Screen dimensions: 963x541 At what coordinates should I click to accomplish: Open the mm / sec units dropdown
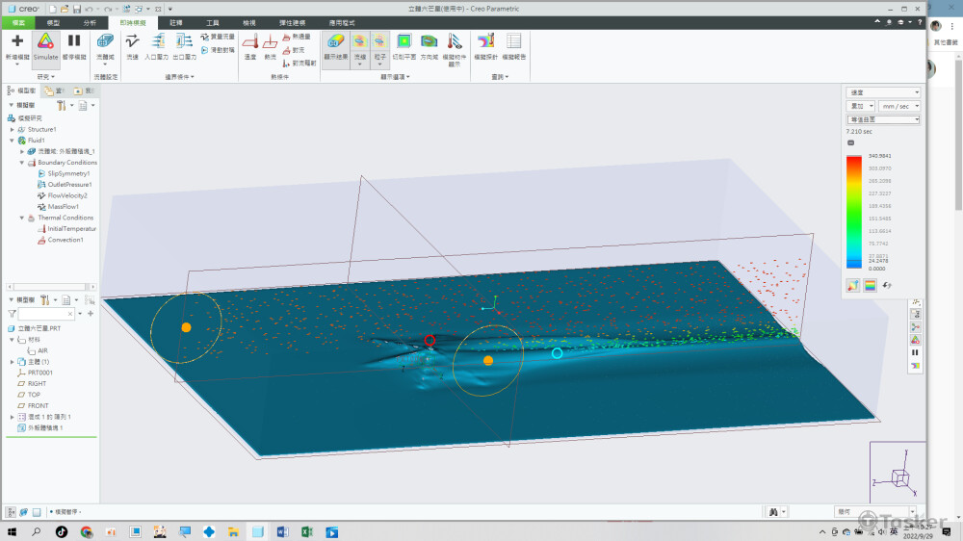tap(899, 106)
